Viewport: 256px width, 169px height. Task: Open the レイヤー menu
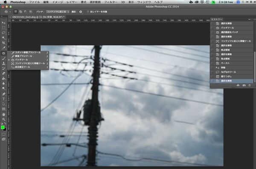click(72, 2)
